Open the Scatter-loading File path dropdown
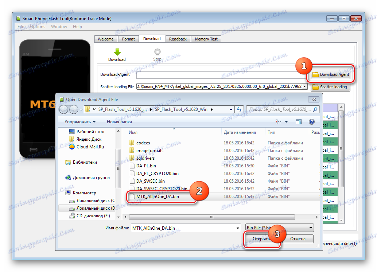 coord(305,86)
